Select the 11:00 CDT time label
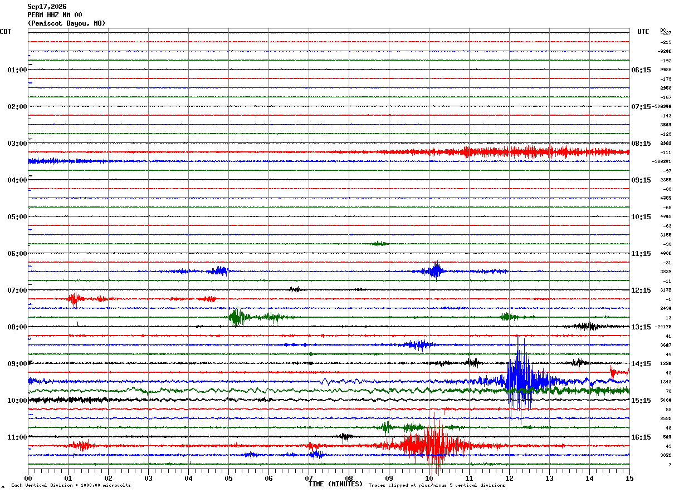The height and width of the screenshot is (493, 674). pos(17,437)
